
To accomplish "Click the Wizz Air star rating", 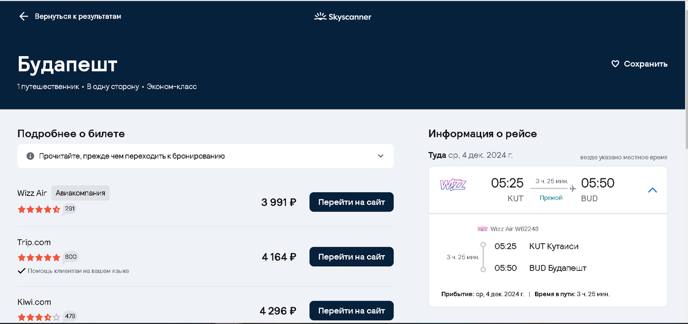I will [39, 209].
